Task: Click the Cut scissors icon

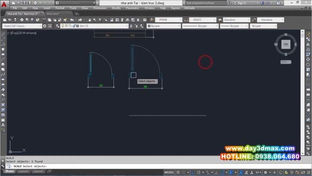Action: tap(44, 20)
